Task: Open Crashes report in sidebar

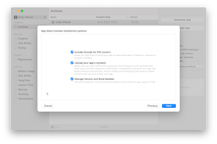Action: (x=23, y=38)
